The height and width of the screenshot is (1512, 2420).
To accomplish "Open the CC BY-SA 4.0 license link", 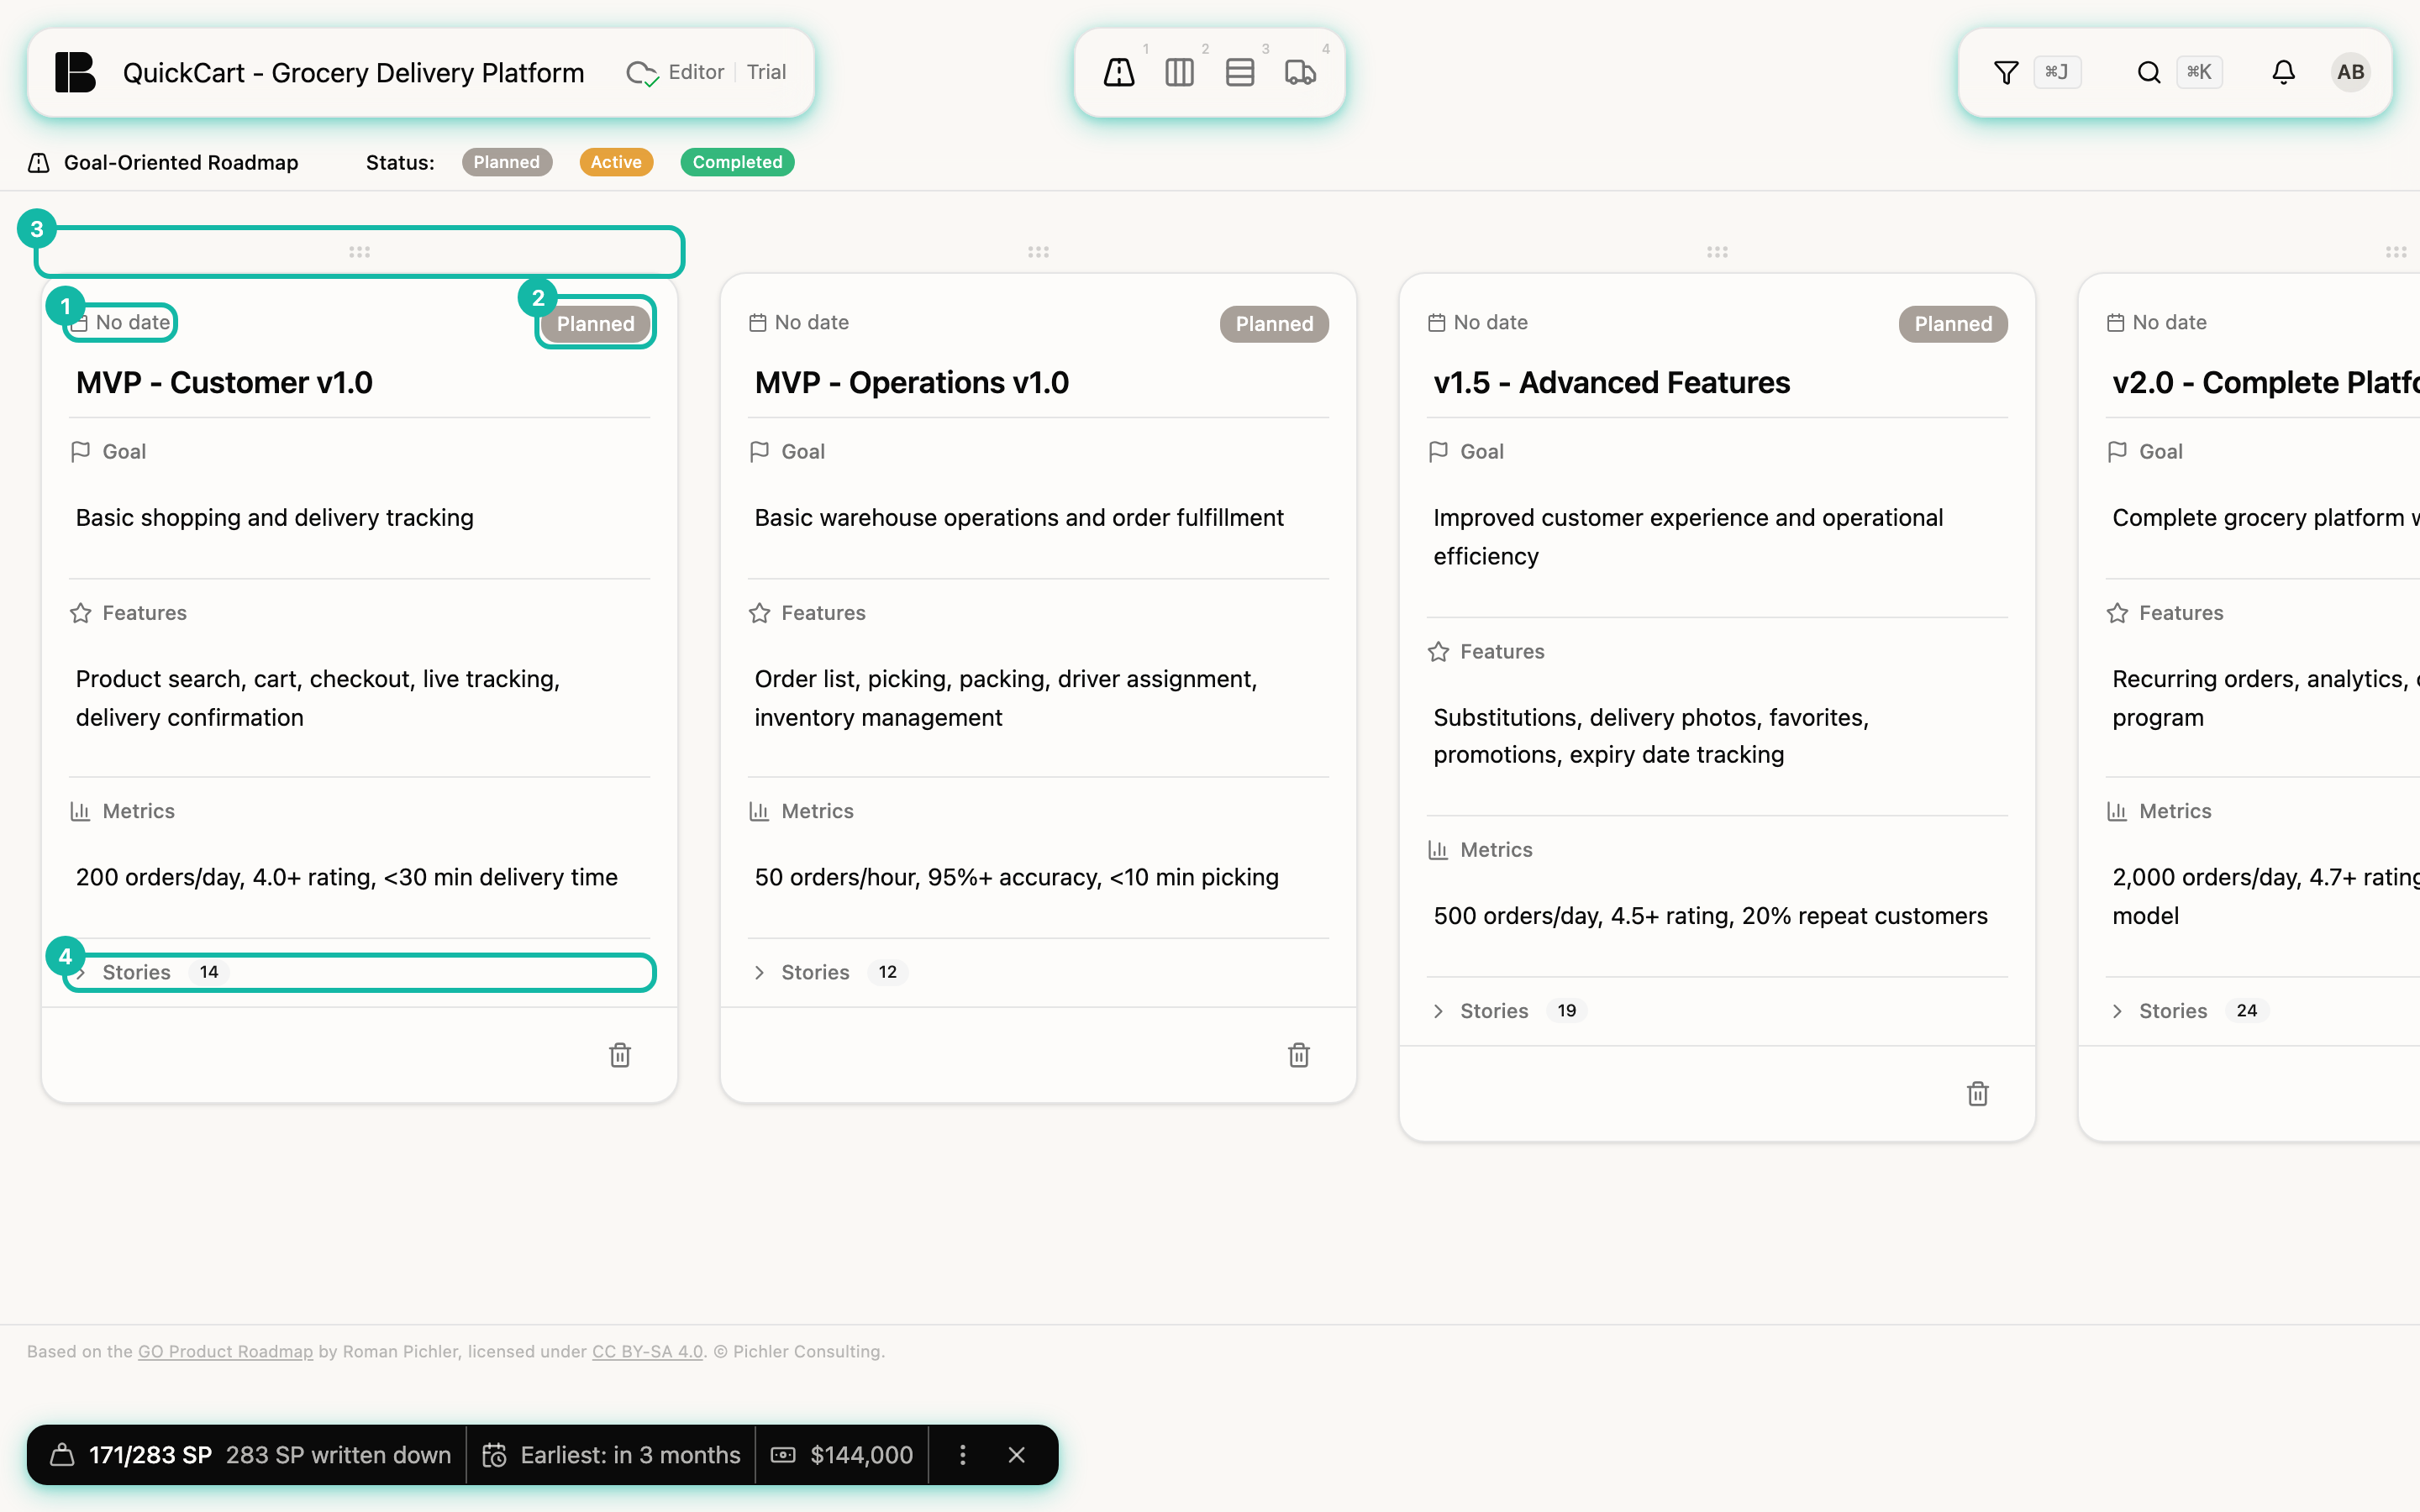I will pyautogui.click(x=647, y=1351).
